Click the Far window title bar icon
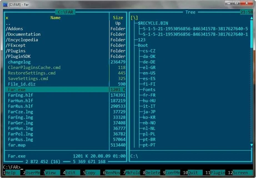256x178 pixels. 5,4
